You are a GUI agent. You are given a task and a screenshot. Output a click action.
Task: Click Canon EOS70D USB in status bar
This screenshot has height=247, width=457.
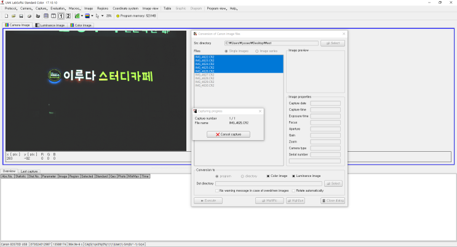click(14, 245)
